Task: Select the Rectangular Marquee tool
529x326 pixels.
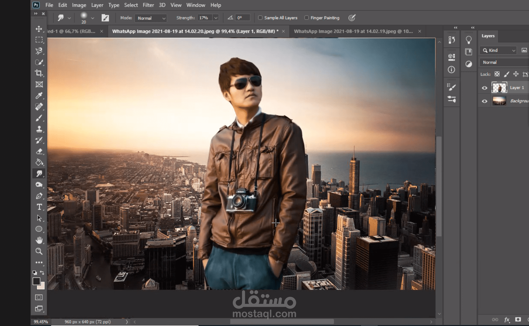Action: 39,40
